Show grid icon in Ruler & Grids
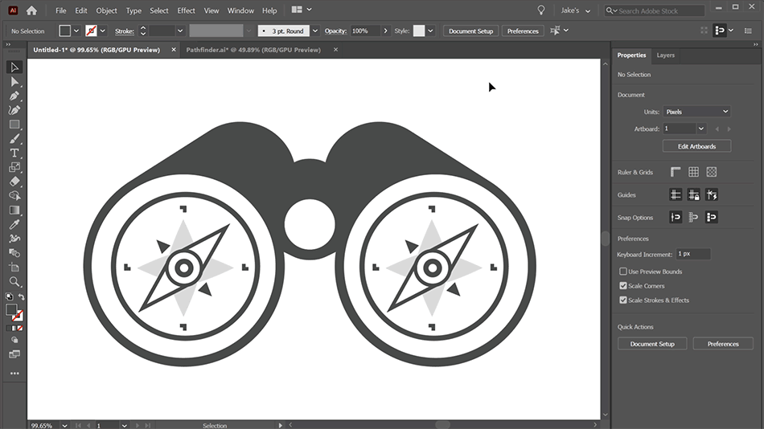Image resolution: width=764 pixels, height=429 pixels. [x=693, y=172]
